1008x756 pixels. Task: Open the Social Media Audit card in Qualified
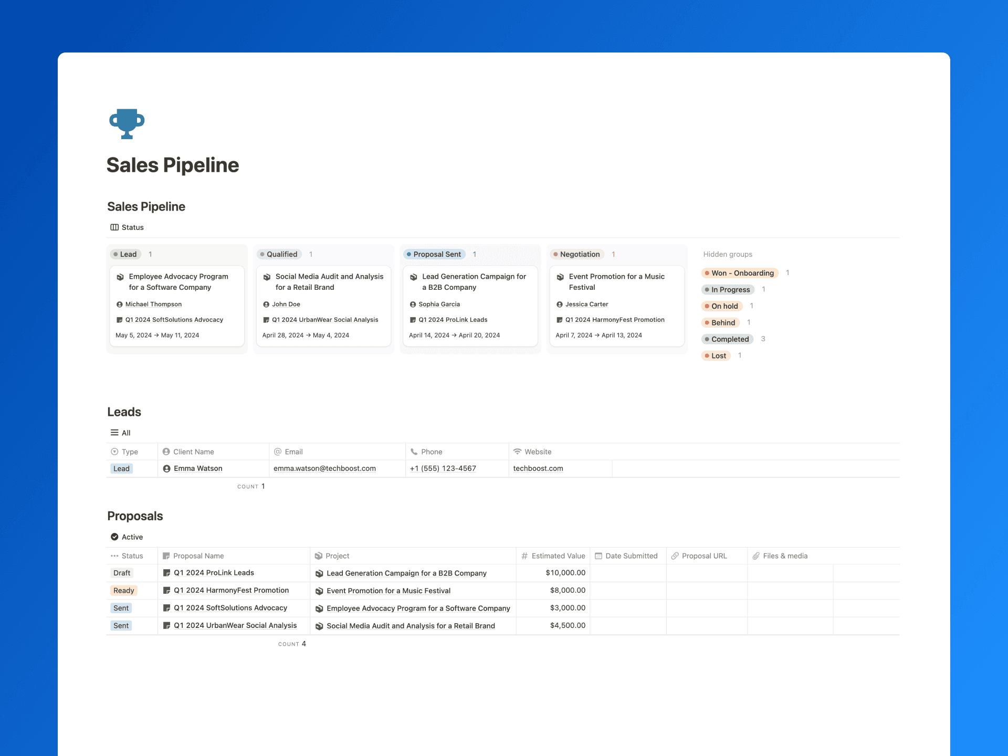pyautogui.click(x=329, y=282)
